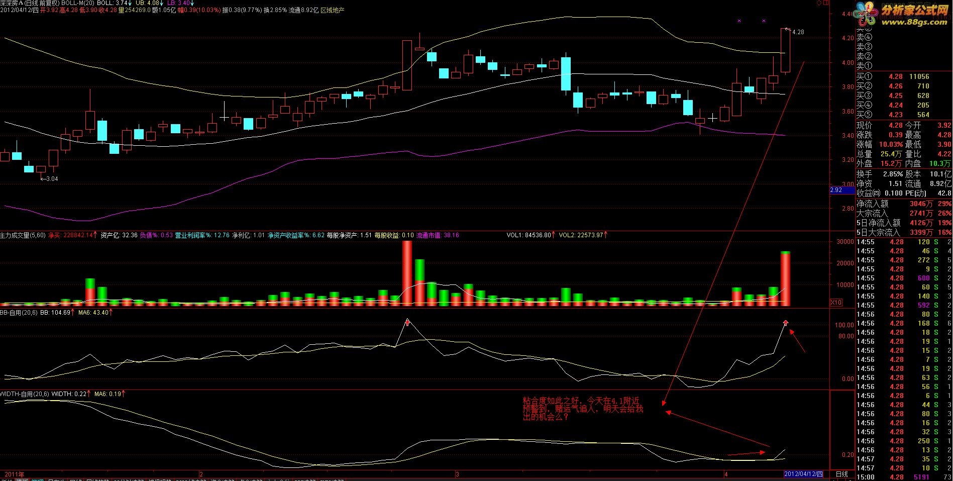Click the 5日大宗流入 3399万 row

(x=904, y=232)
